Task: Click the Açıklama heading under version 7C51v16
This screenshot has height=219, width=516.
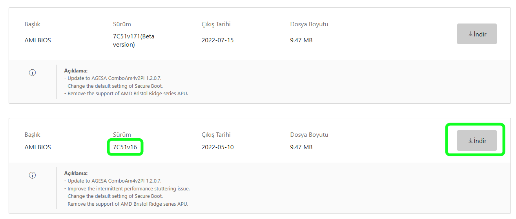Action: pos(76,173)
